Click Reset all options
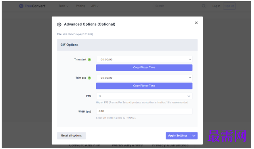This screenshot has height=149, width=254. 72,136
